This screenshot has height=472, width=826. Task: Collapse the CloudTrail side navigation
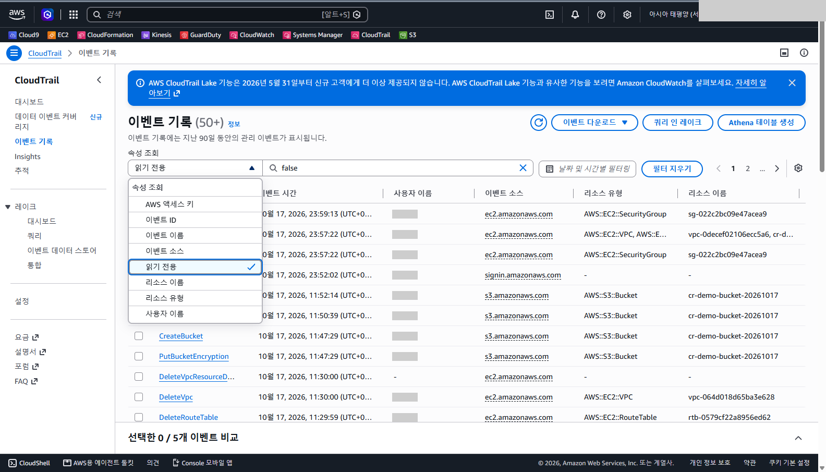99,80
